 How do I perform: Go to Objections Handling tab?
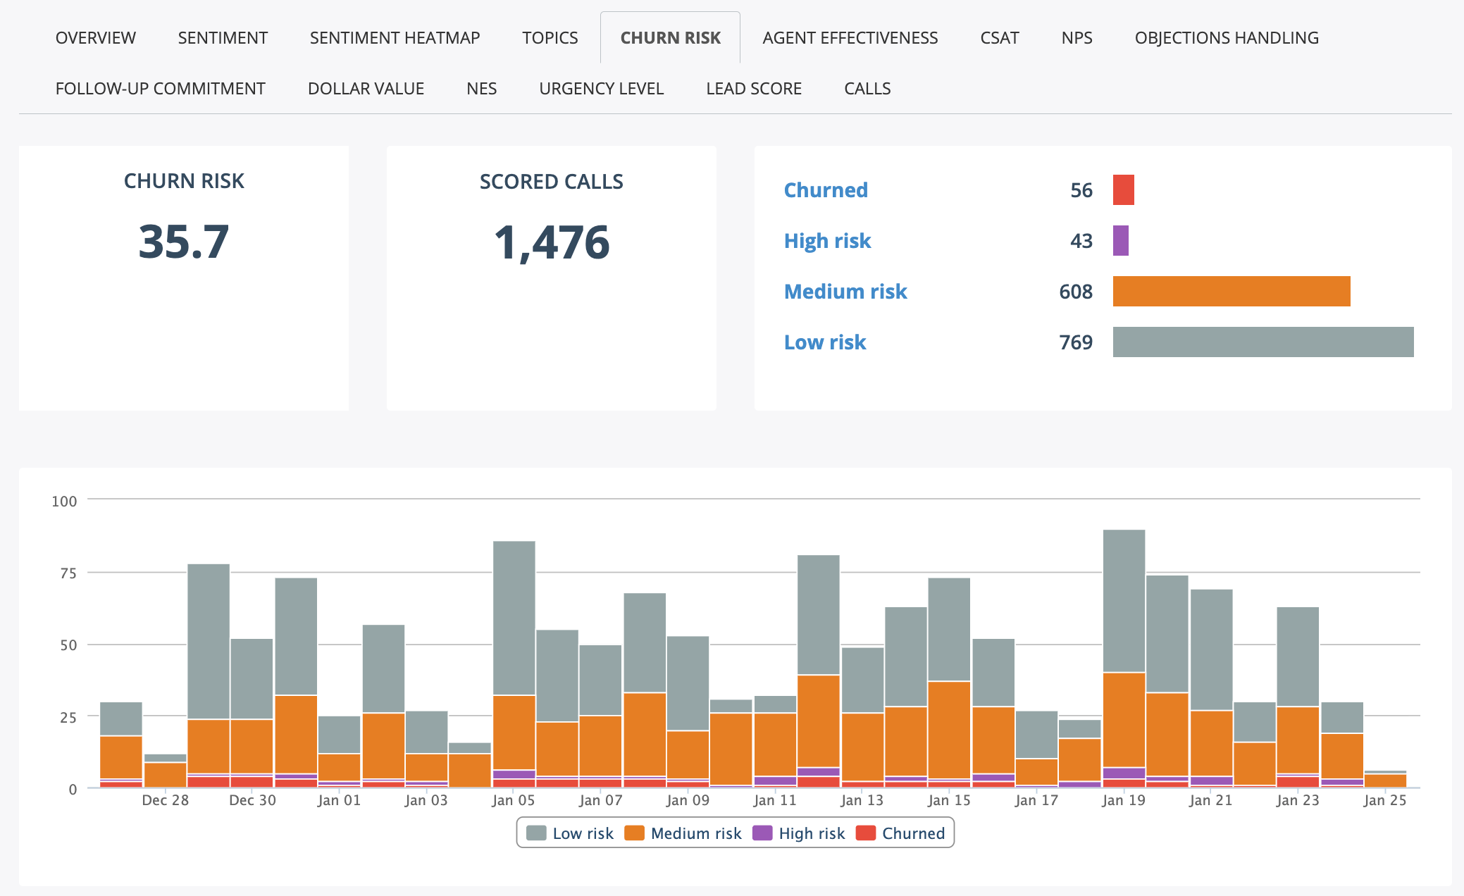[x=1227, y=38]
